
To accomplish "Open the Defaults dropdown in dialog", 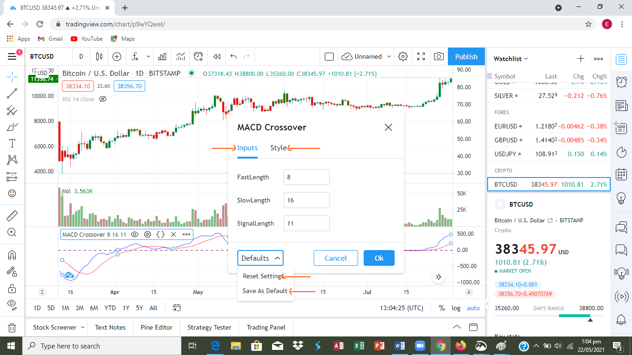I will (260, 258).
